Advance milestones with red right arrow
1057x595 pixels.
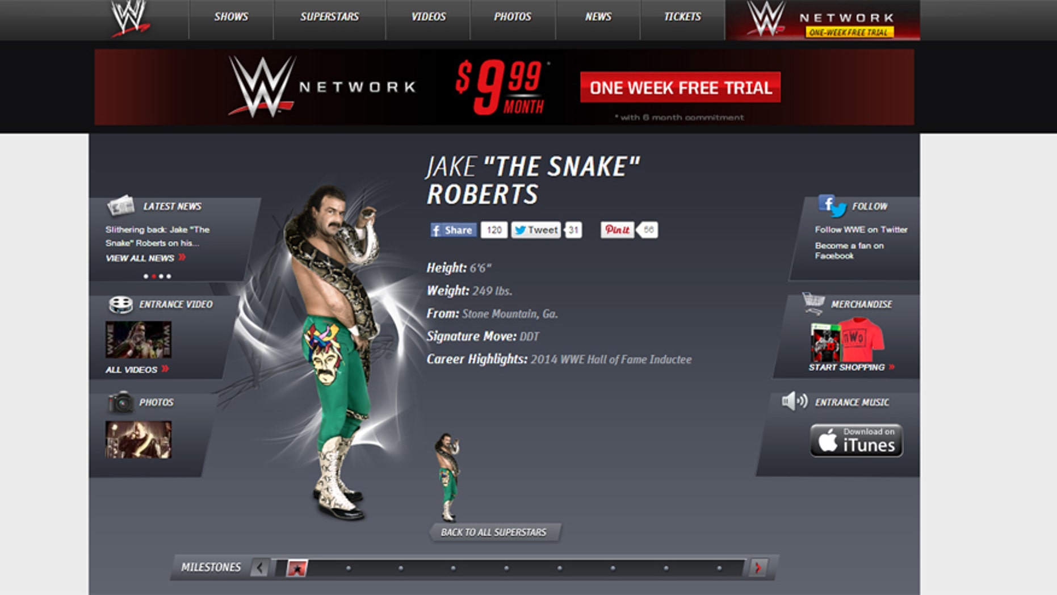click(758, 567)
